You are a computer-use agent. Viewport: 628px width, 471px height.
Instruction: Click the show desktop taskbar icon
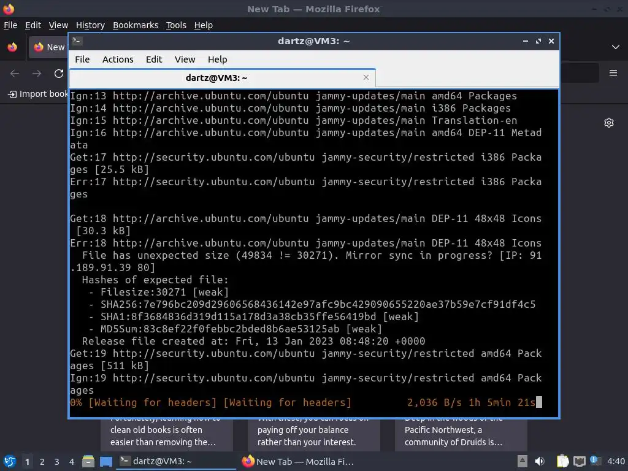pos(106,461)
